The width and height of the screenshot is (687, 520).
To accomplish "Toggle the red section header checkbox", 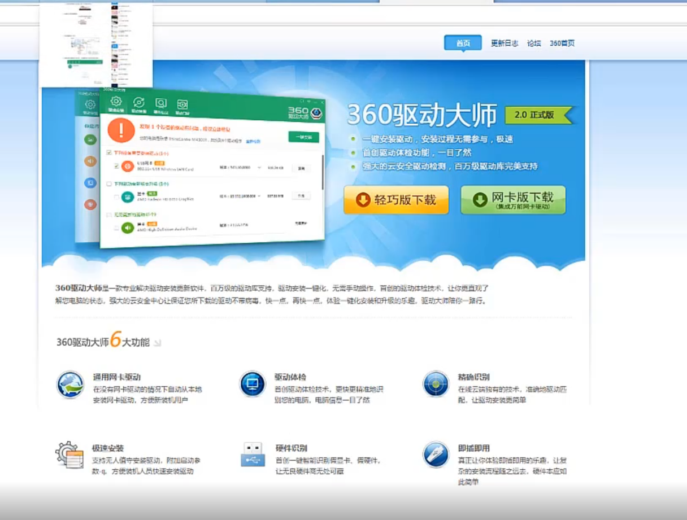I will pos(109,153).
